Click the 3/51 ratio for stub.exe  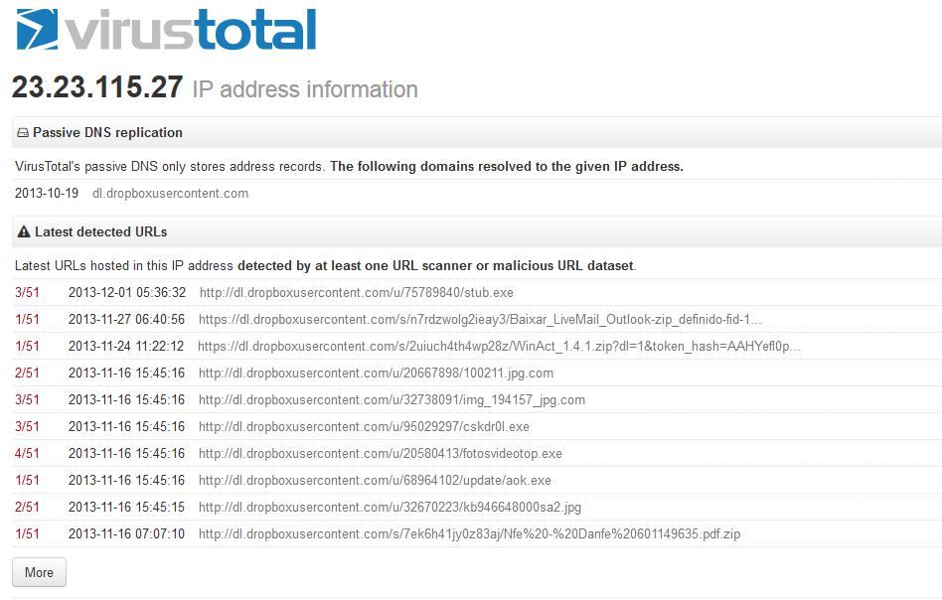pyautogui.click(x=27, y=293)
